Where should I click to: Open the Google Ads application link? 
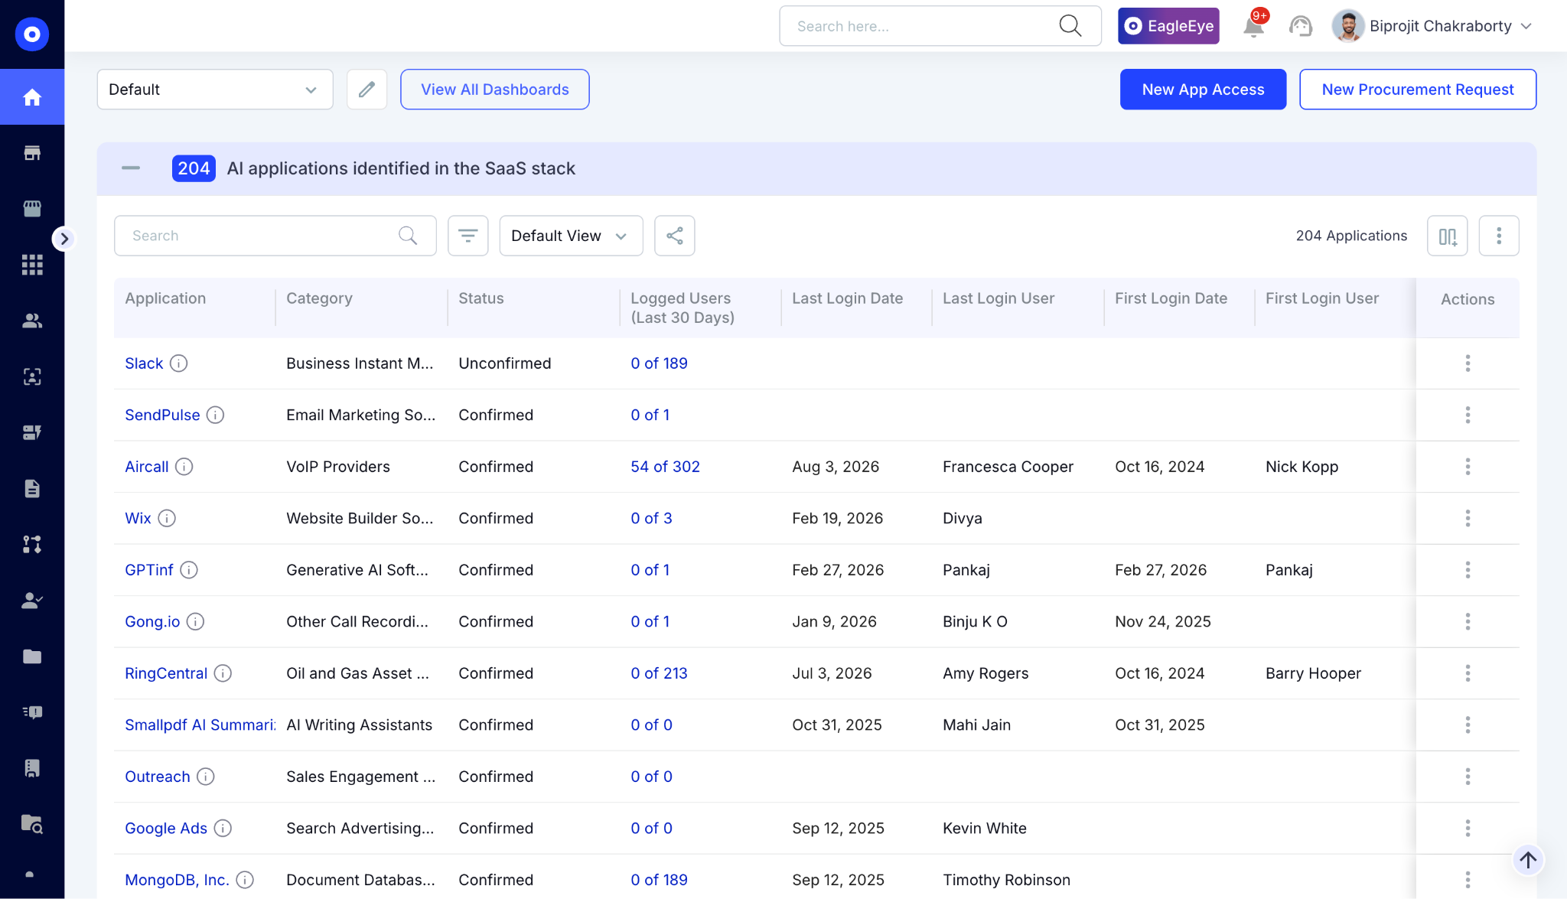pos(166,828)
